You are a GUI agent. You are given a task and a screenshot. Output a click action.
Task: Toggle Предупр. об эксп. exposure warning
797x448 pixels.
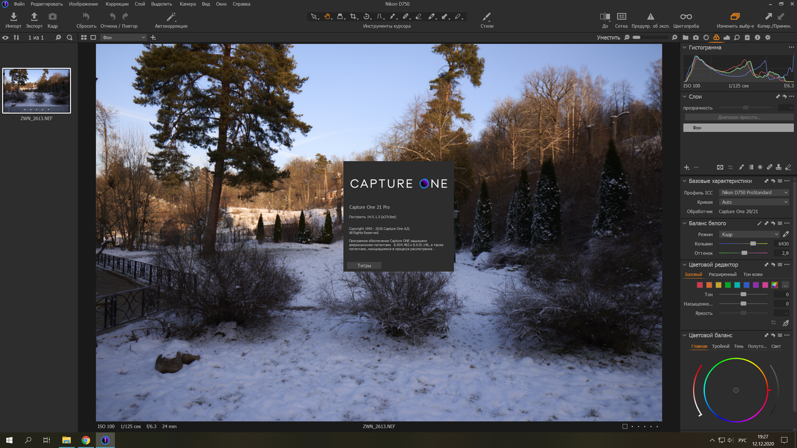(651, 17)
